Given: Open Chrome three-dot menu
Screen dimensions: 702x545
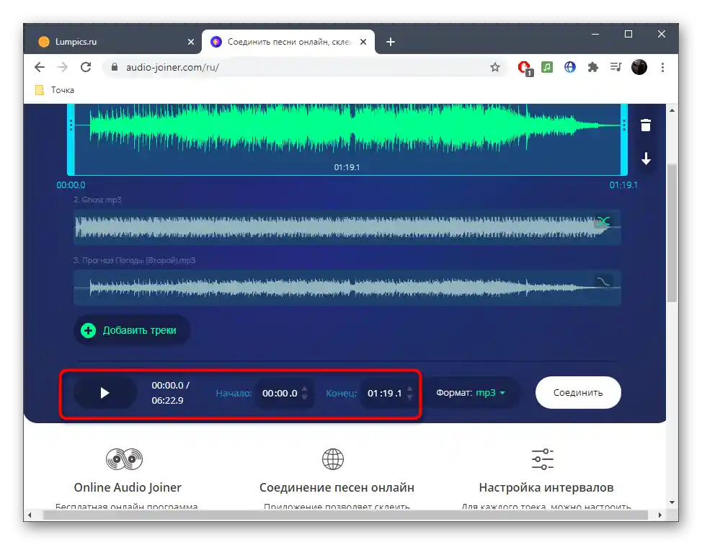Looking at the screenshot, I should pyautogui.click(x=662, y=67).
